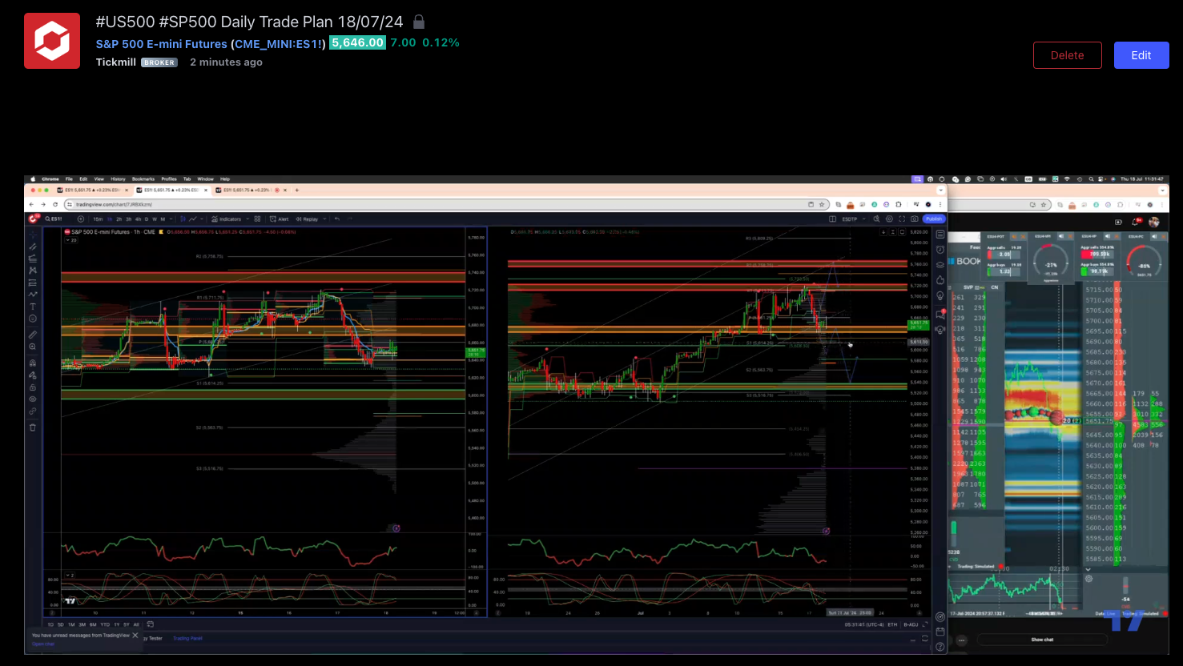This screenshot has width=1183, height=666.
Task: Click the '2 minutes ago' timestamp
Action: coord(226,62)
